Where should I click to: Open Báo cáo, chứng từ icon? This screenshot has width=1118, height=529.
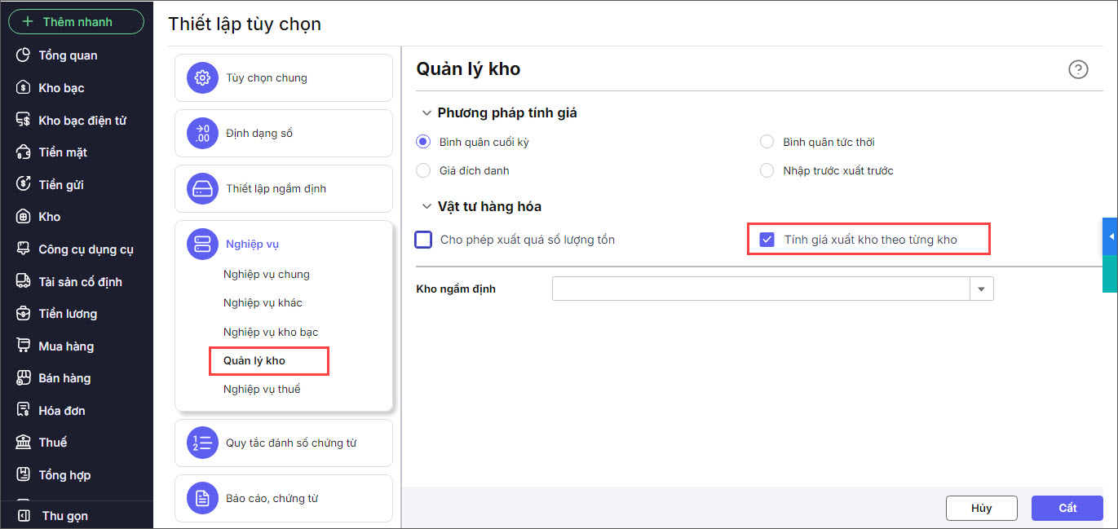[x=202, y=498]
